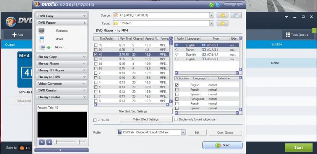Collapse the sidebar with bottom arrow bar
Image resolution: width=317 pixels, height=154 pixels.
click(61, 150)
